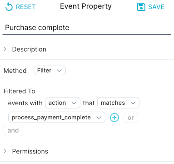
Task: Open the action property dropdown
Action: (x=63, y=103)
